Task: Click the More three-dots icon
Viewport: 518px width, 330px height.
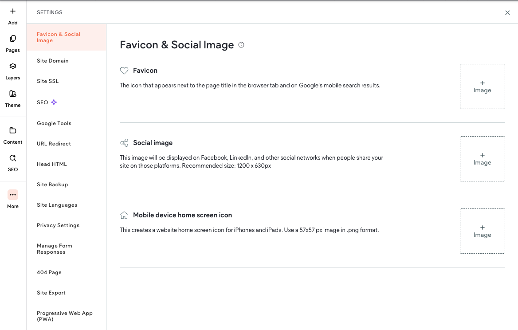Action: (13, 195)
